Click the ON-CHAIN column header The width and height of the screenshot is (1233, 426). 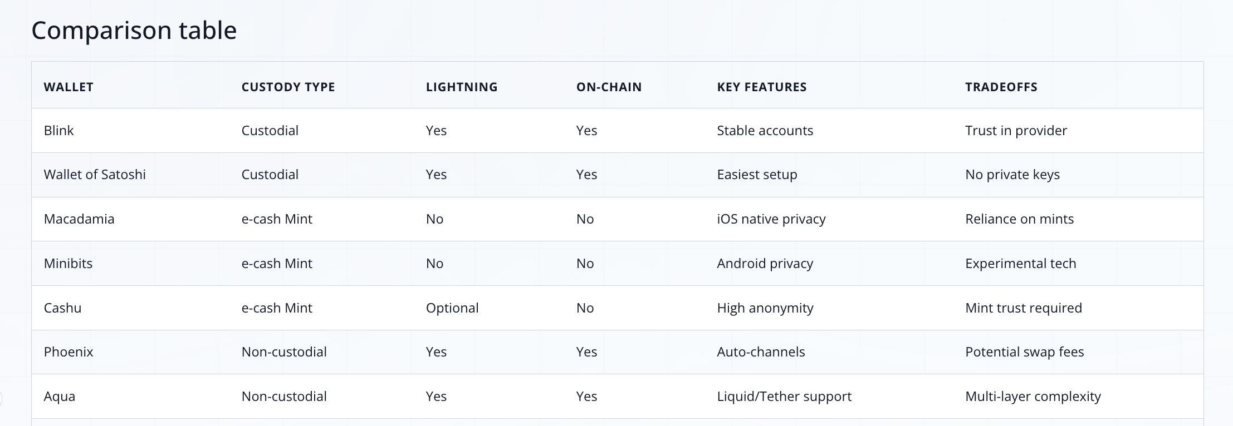pos(609,87)
